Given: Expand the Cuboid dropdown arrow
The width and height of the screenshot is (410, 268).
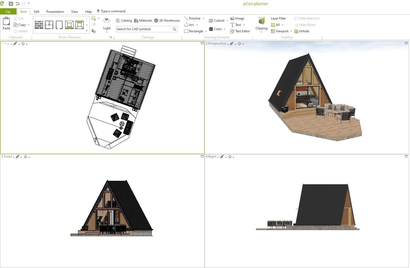Looking at the screenshot, I should coord(227,21).
